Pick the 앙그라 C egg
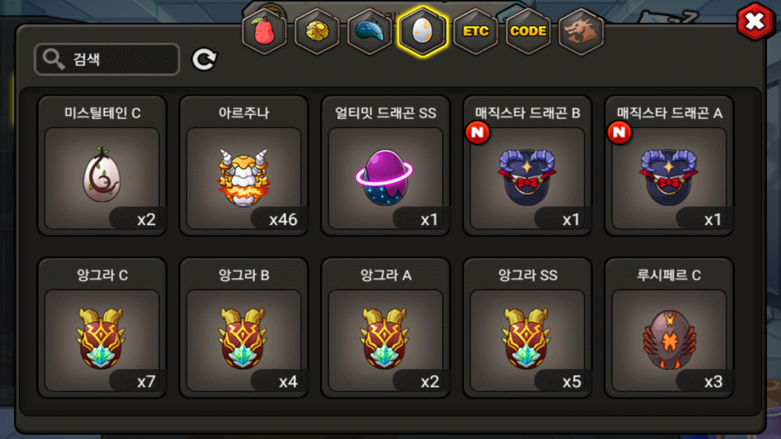The width and height of the screenshot is (781, 439). tap(102, 328)
